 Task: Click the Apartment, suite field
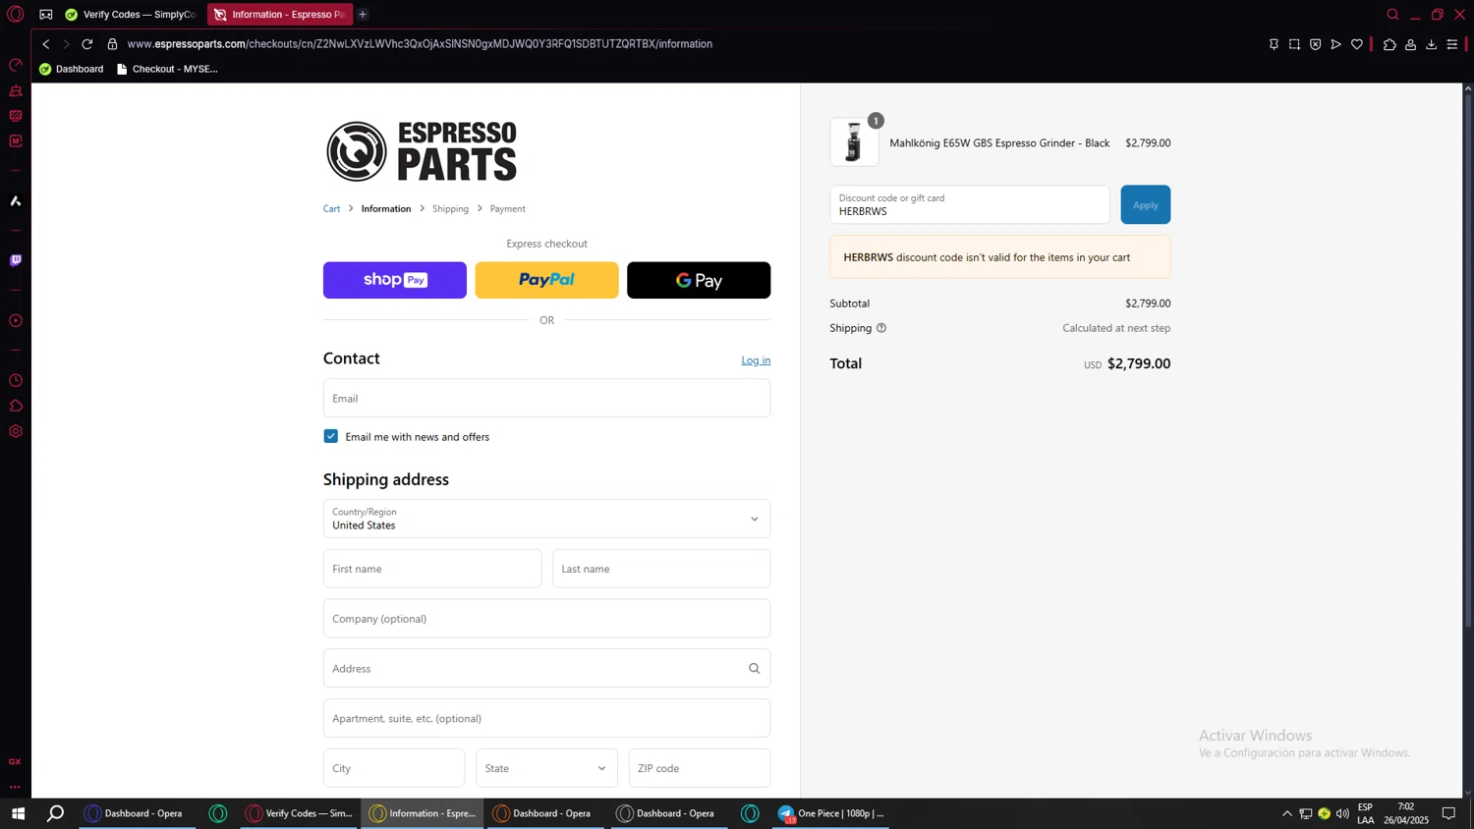546,718
